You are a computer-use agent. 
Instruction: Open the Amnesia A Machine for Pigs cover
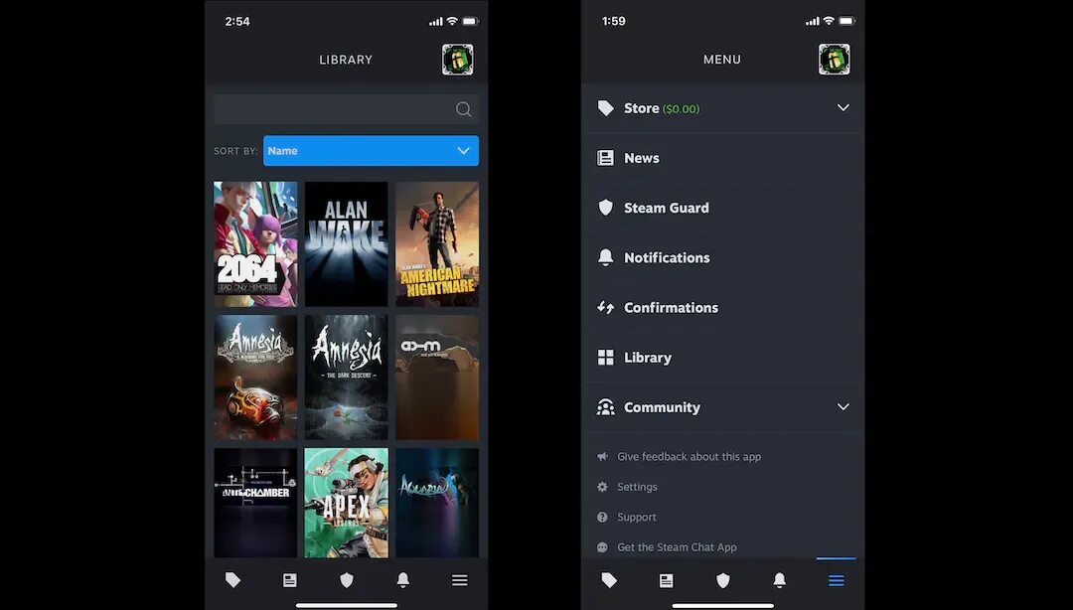click(x=255, y=378)
